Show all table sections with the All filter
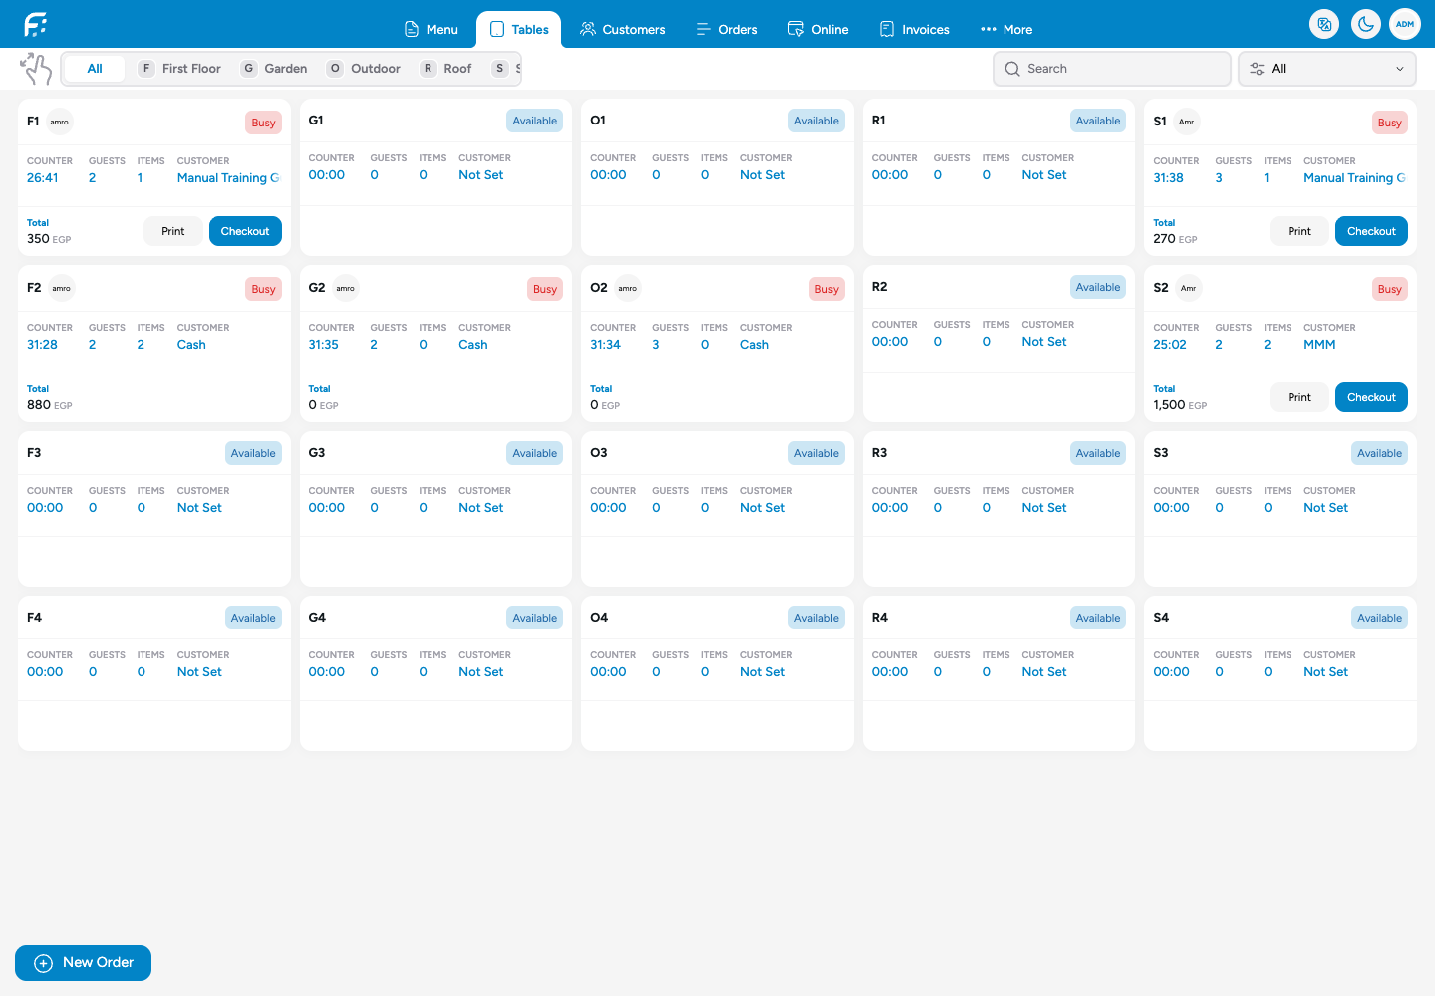This screenshot has width=1435, height=996. coord(95,69)
